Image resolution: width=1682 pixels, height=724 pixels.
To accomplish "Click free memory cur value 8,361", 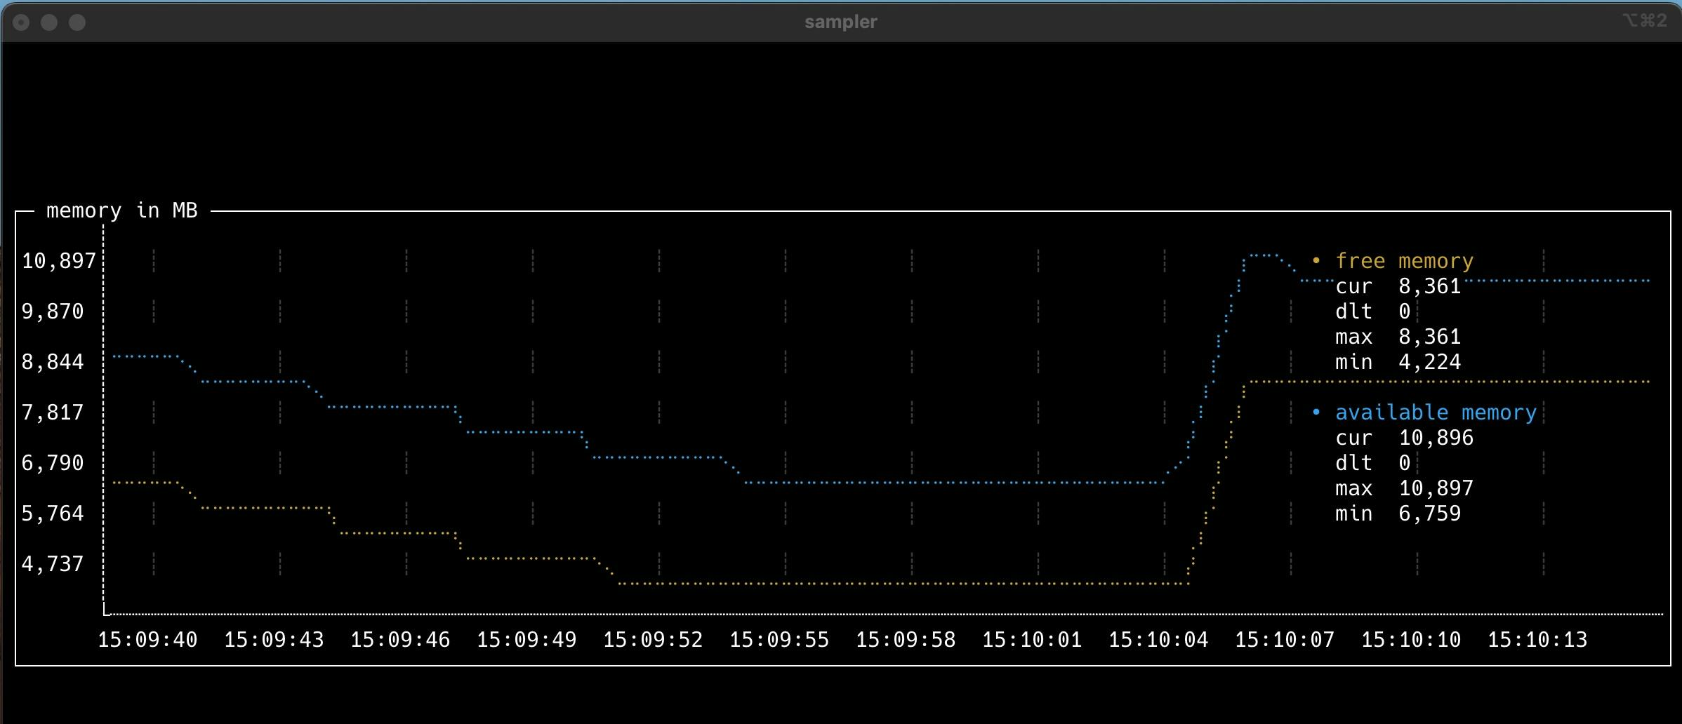I will click(x=1429, y=286).
